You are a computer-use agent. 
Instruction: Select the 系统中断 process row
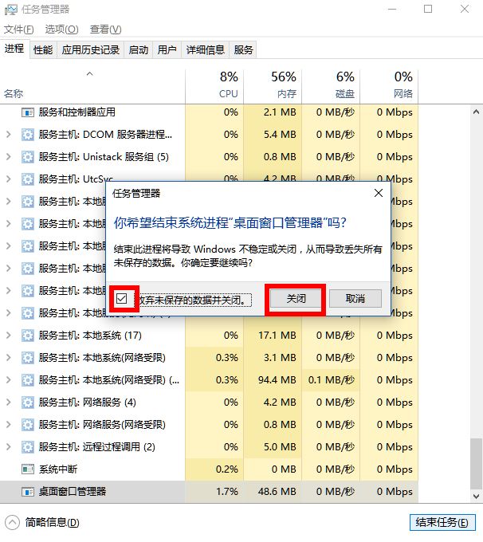209,469
